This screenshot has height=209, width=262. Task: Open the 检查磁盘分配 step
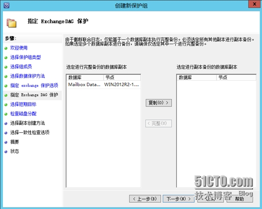tap(23, 114)
